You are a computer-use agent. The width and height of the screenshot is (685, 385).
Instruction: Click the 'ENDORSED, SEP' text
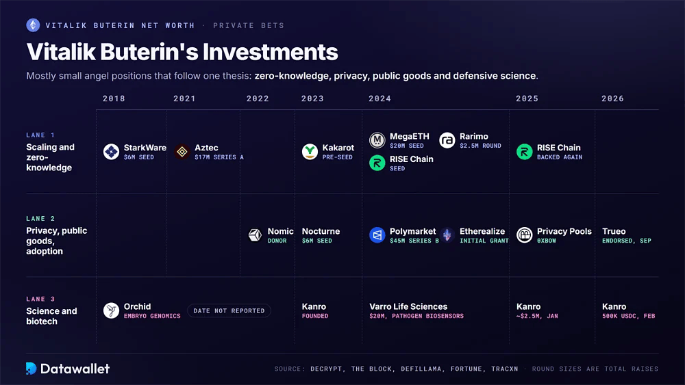click(627, 241)
